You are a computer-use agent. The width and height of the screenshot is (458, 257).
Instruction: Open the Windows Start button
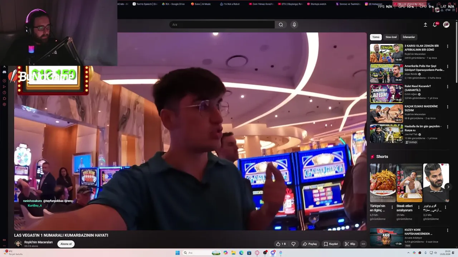point(177,253)
